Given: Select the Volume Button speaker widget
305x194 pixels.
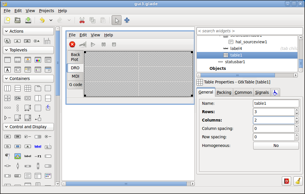Looking at the screenshot, I should click(8, 156).
